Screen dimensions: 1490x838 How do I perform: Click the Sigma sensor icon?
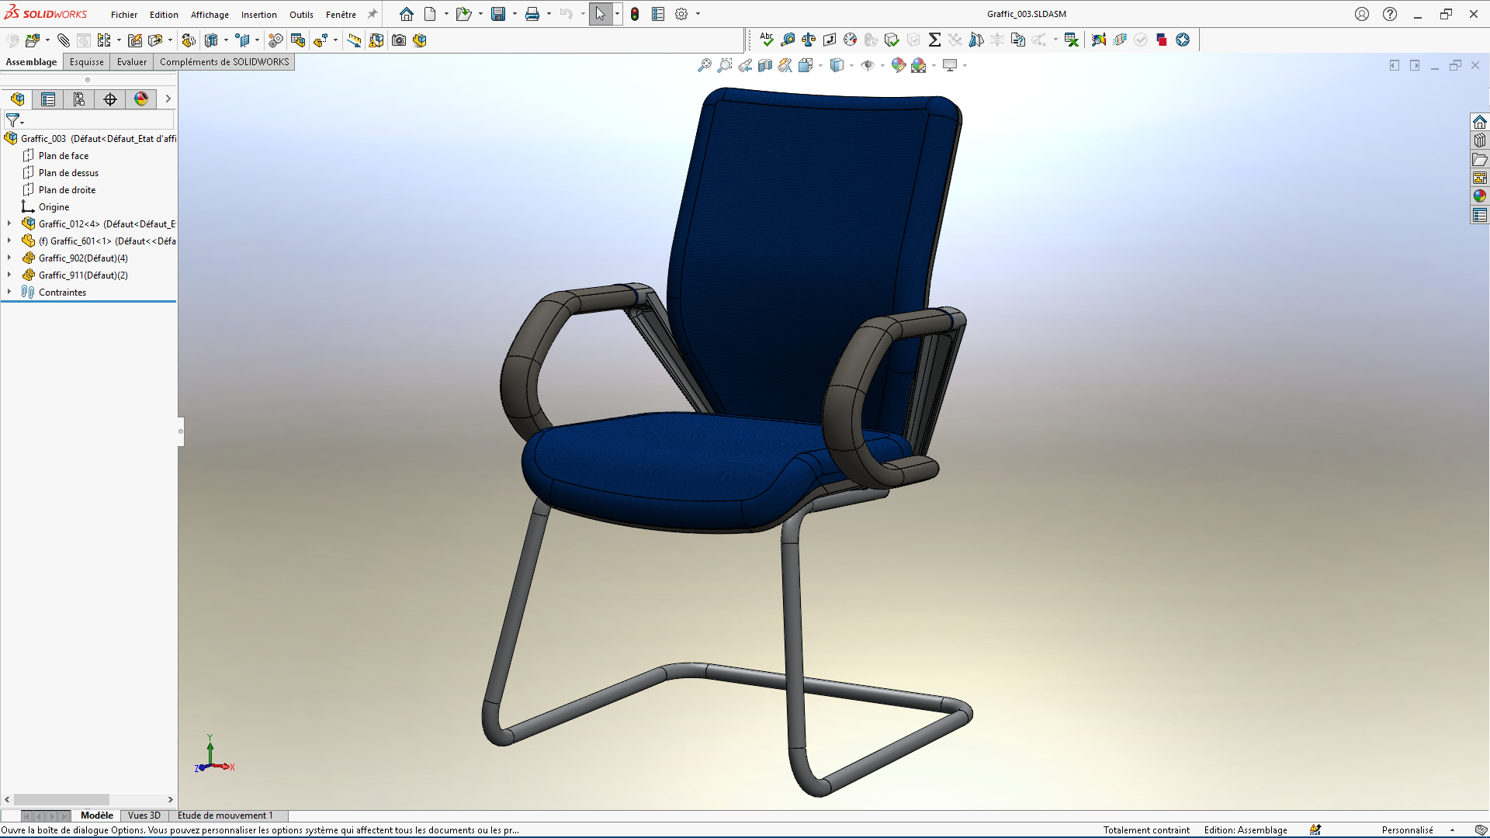pos(934,40)
